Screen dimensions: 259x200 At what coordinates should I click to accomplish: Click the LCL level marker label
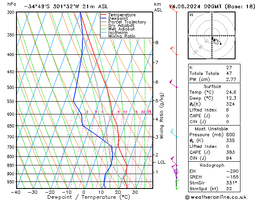tap(161, 163)
